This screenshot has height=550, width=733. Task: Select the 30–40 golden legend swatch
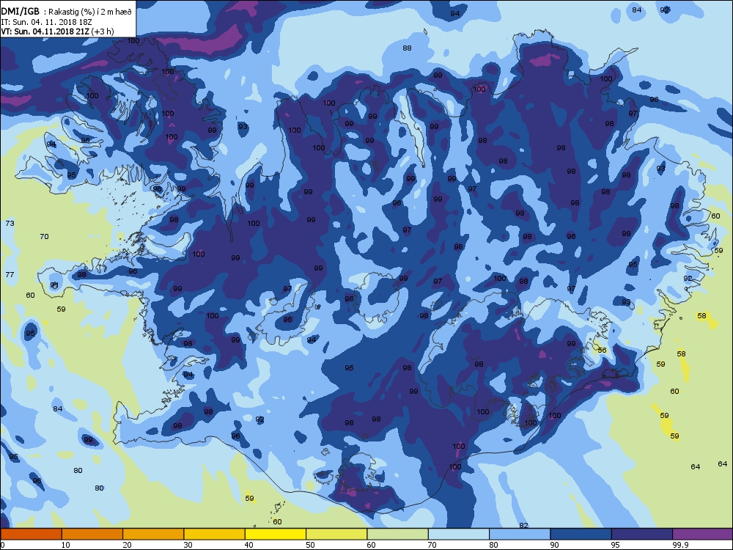coord(215,534)
